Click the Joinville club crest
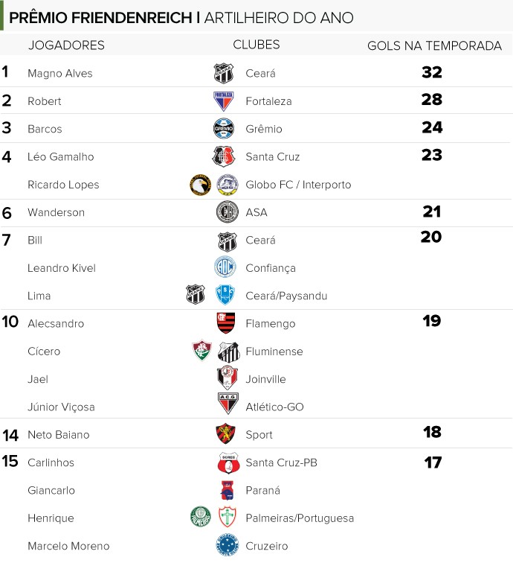The width and height of the screenshot is (513, 563). tap(228, 378)
